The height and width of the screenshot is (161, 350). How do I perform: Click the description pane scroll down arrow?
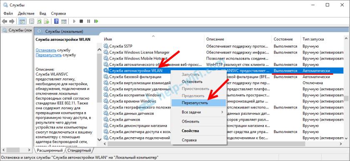[x=100, y=139]
